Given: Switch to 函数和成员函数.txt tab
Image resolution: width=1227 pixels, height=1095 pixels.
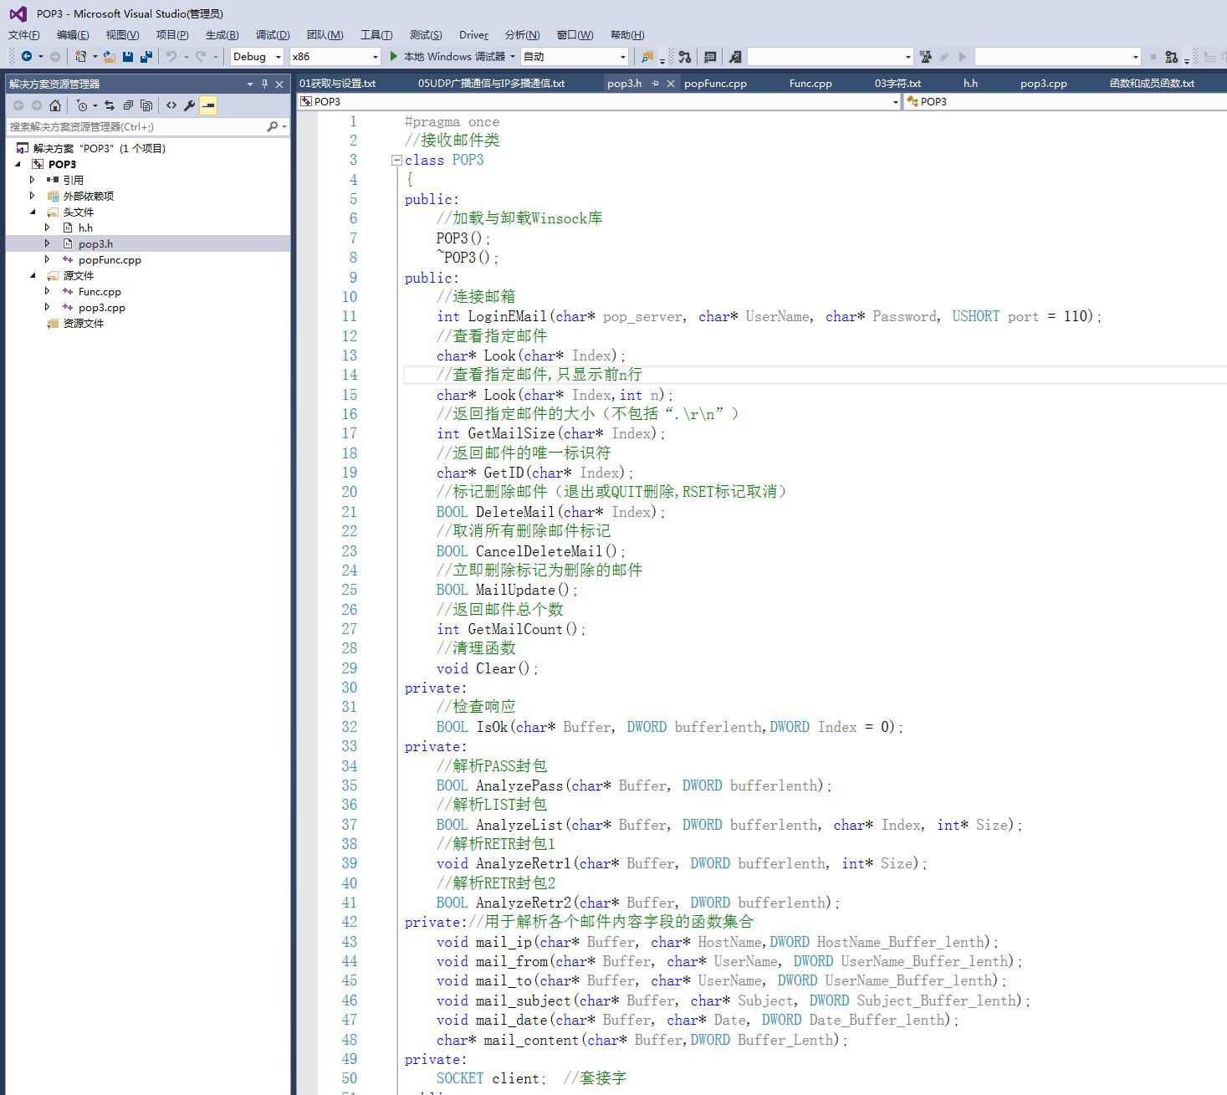Looking at the screenshot, I should pos(1152,83).
